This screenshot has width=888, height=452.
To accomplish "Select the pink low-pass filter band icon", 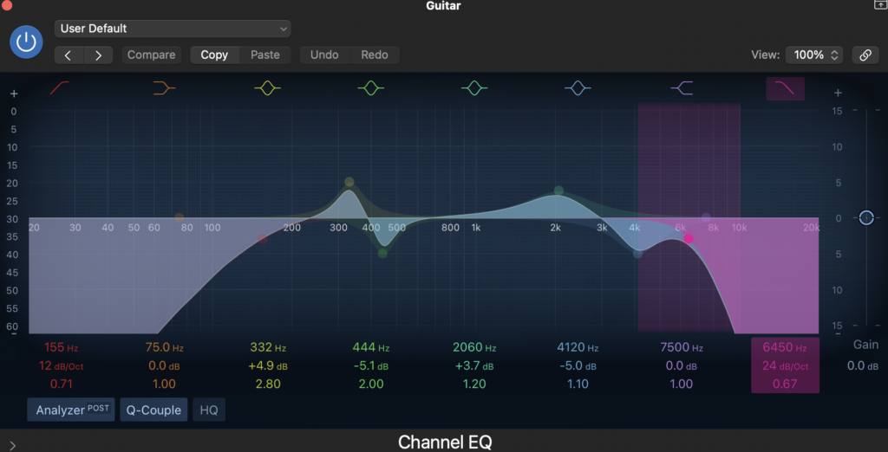I will (785, 88).
